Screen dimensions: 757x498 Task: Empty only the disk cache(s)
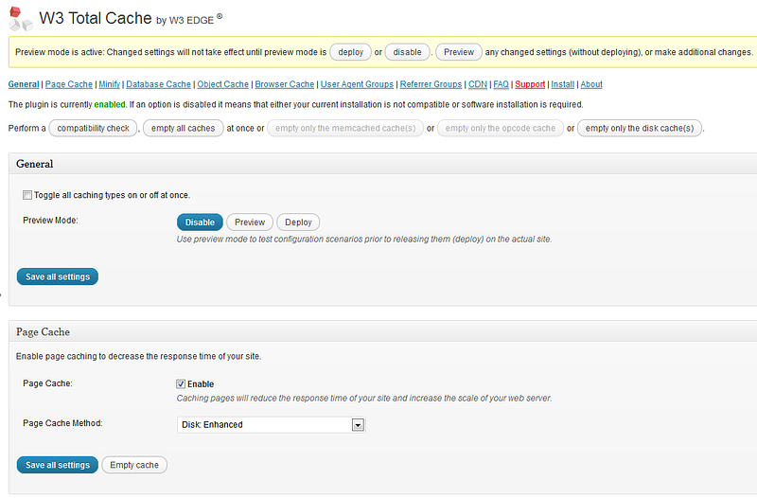(x=639, y=128)
